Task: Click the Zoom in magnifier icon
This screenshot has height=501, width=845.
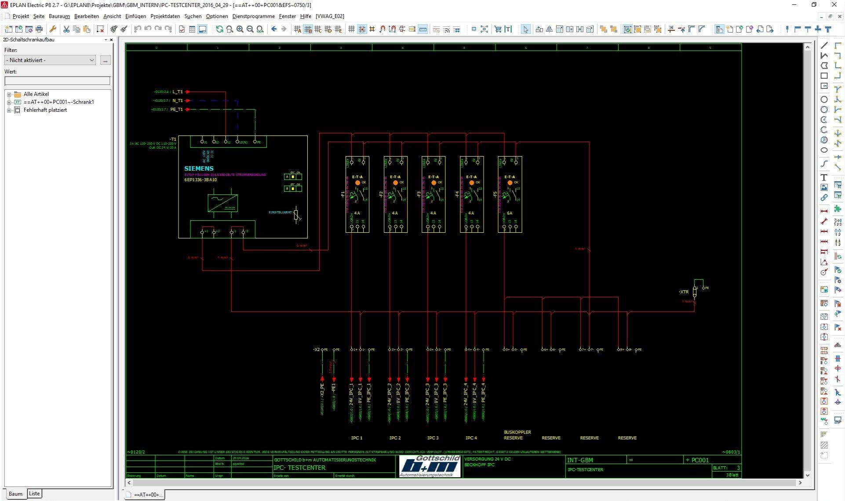Action: 240,29
